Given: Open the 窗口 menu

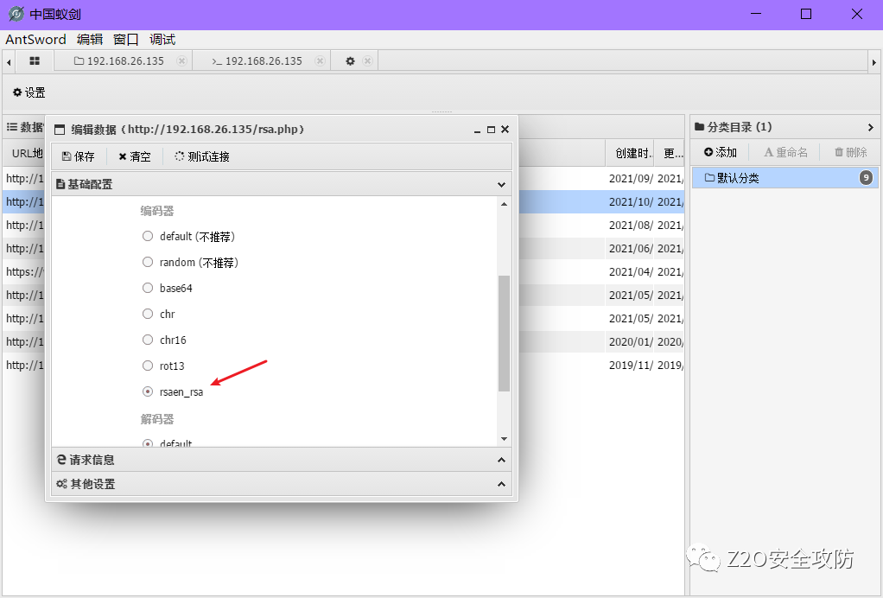Looking at the screenshot, I should (x=125, y=40).
